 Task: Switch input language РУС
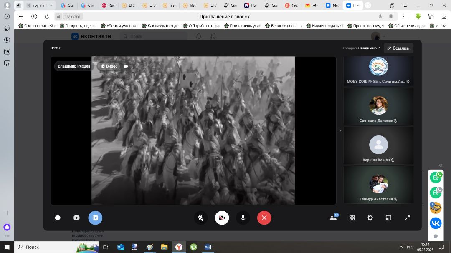tap(410, 247)
